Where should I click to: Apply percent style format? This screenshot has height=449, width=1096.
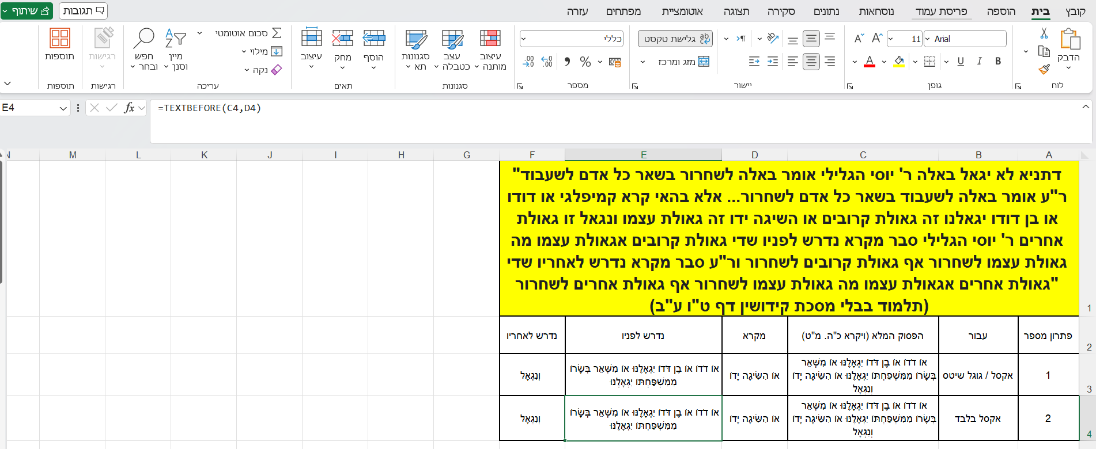tap(585, 62)
